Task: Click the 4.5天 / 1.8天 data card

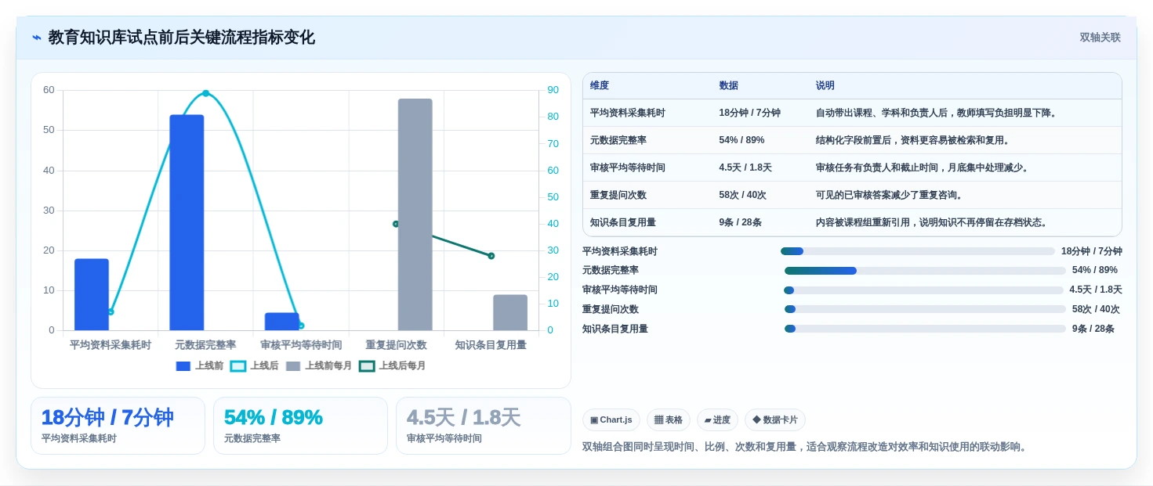Action: click(484, 426)
